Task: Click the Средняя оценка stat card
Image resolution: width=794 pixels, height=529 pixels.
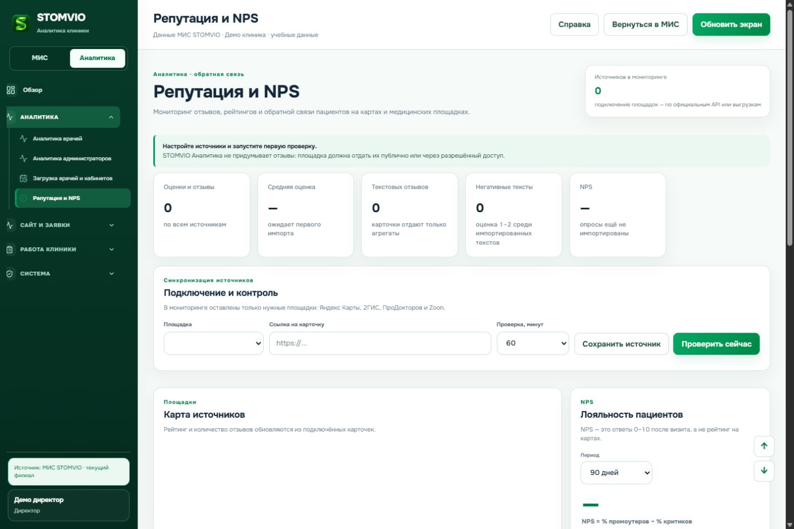Action: tap(305, 215)
